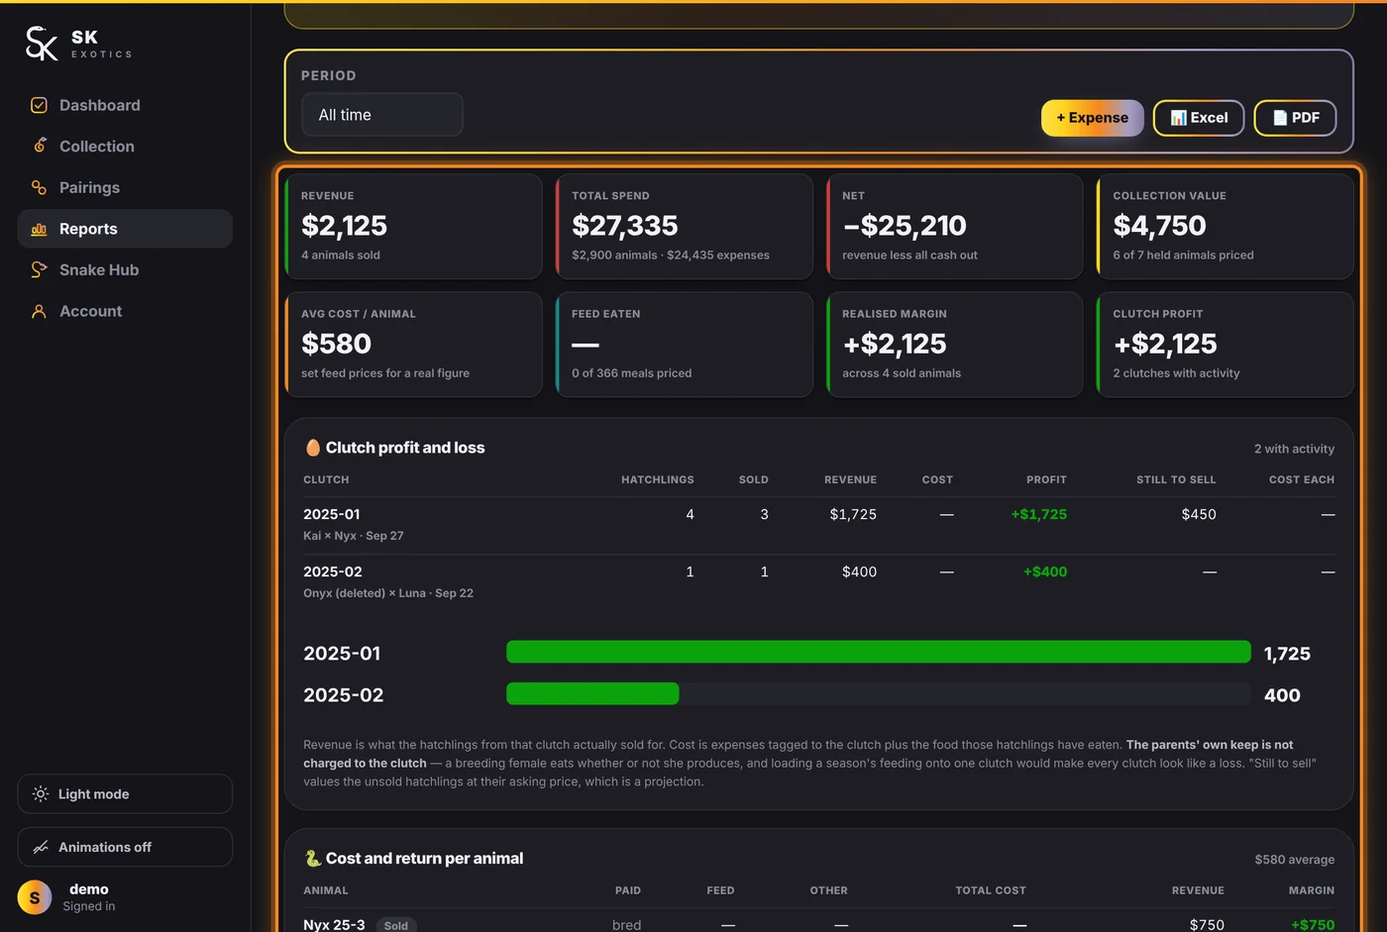1387x932 pixels.
Task: Click the $450 still to sell cell
Action: click(1199, 514)
